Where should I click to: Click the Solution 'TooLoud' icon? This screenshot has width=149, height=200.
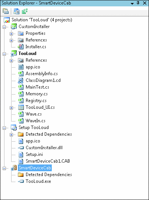[7, 20]
